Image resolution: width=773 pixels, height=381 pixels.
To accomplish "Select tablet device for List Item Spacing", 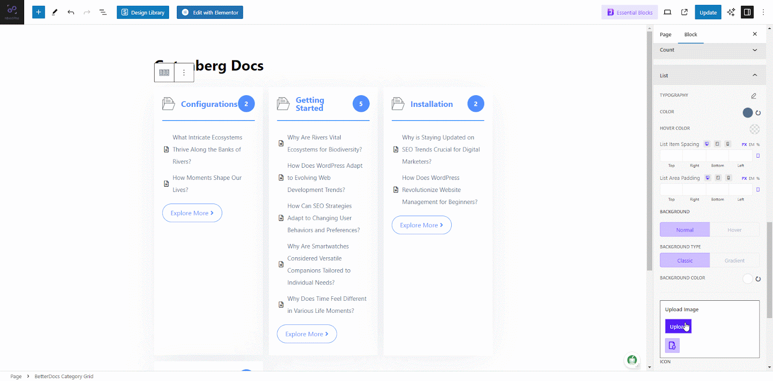I will pyautogui.click(x=717, y=144).
